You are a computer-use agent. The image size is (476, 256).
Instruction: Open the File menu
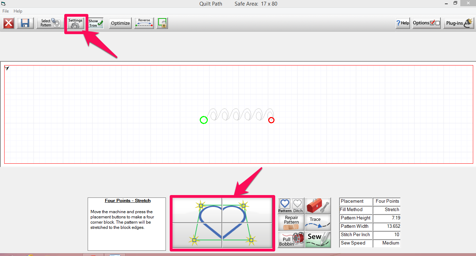6,11
